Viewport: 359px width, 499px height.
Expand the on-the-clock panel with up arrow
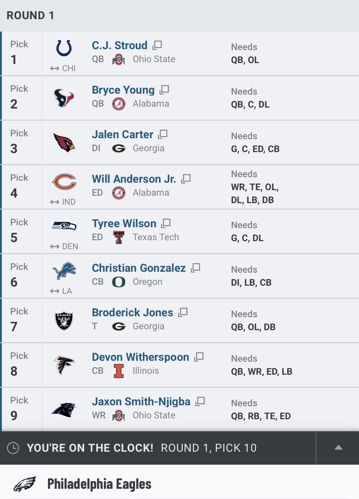click(x=339, y=448)
